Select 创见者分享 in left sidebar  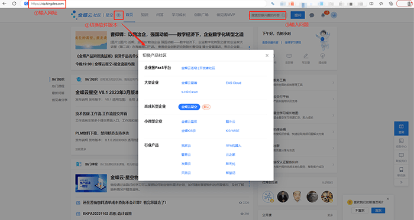coord(60,100)
